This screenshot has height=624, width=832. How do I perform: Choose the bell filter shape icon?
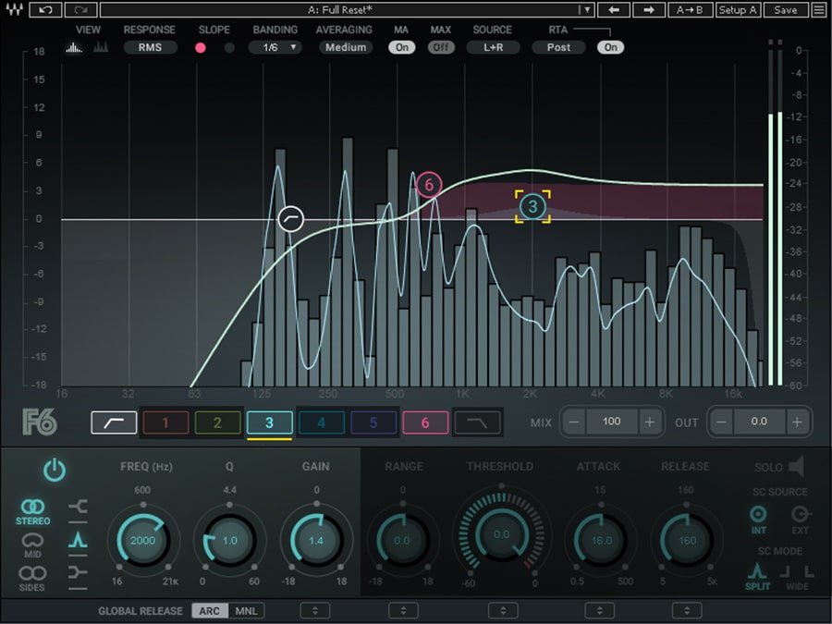pyautogui.click(x=78, y=540)
